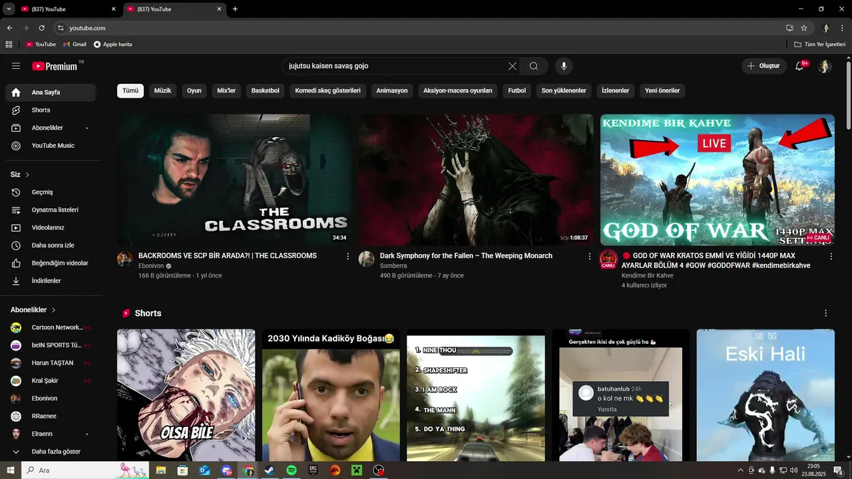Open the Chrome profile avatar in toolbar
Screen dimensions: 852x479
coord(825,28)
